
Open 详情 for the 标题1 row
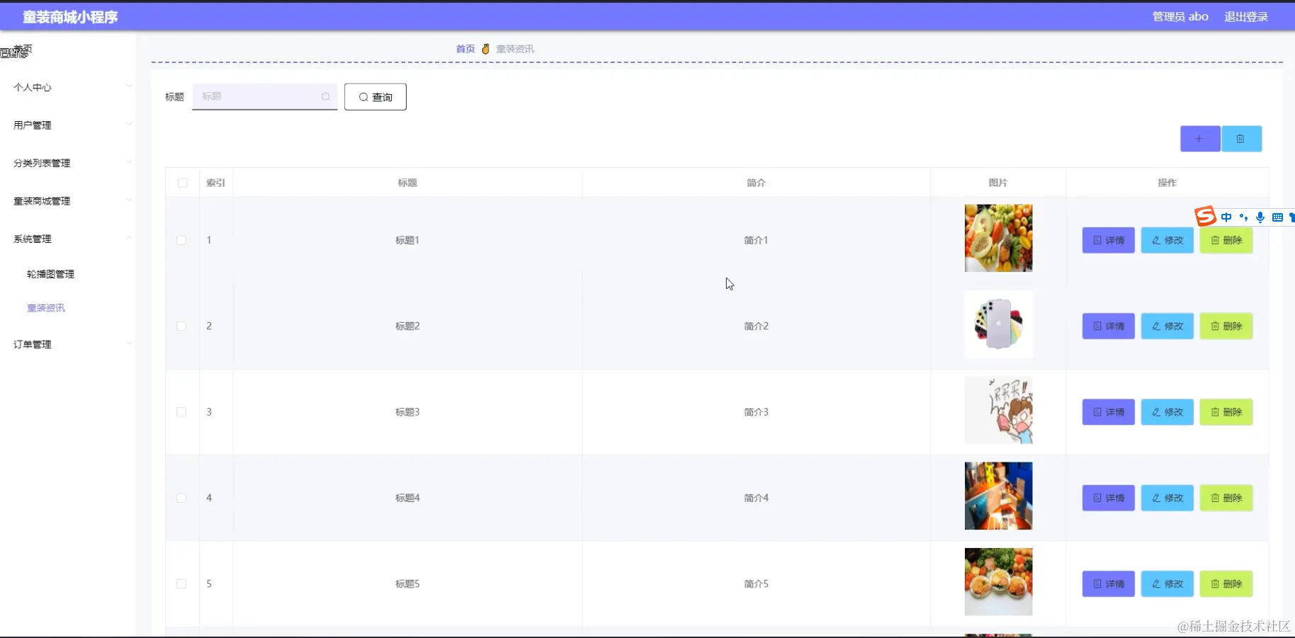click(x=1109, y=240)
